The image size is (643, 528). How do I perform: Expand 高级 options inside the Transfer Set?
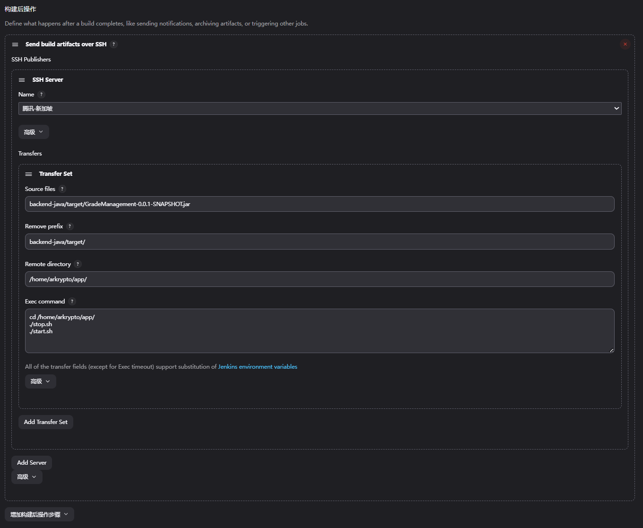tap(40, 381)
